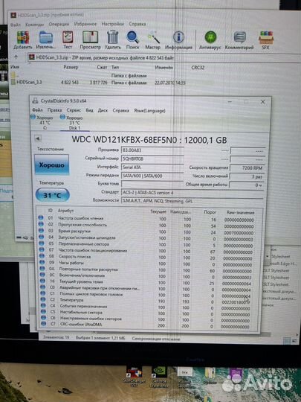Viewport: 301px width, 402px height.
Task: Open WinRAR Файл menu
Action: pyautogui.click(x=16, y=25)
